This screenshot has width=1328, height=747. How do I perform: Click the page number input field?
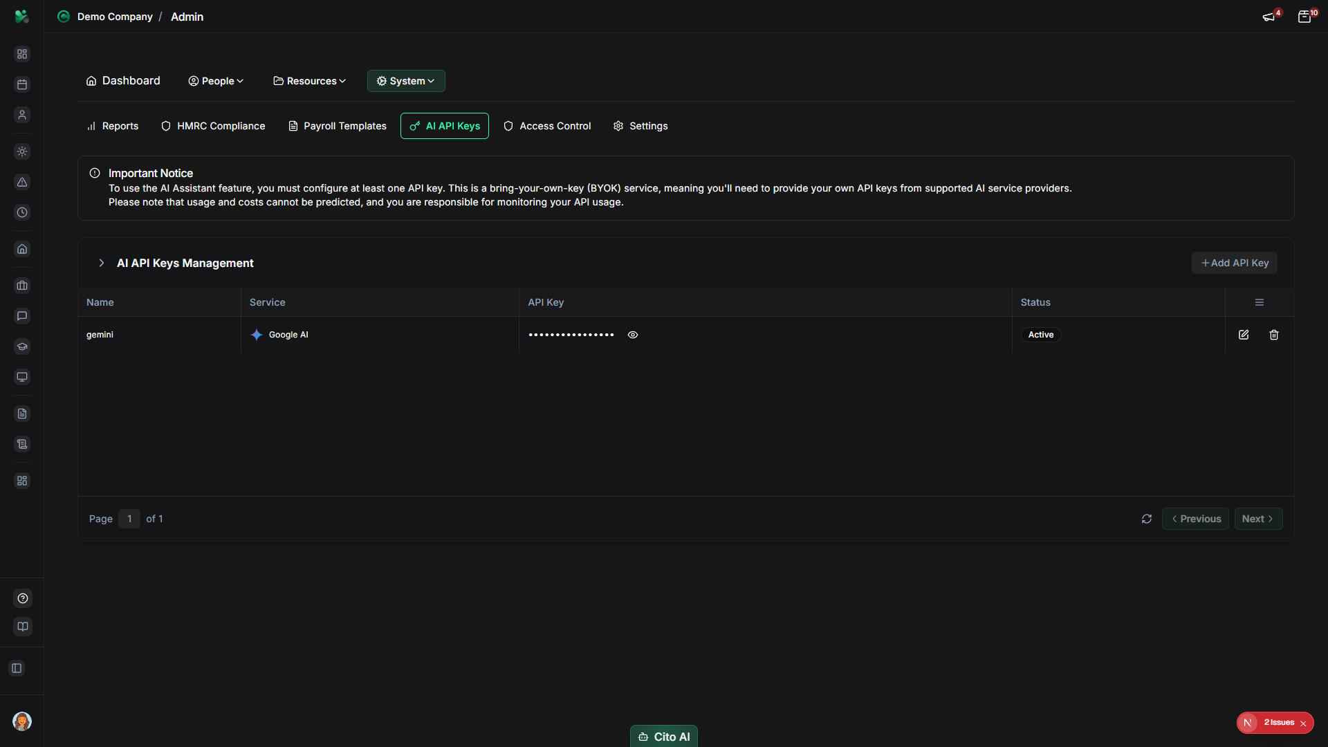click(129, 518)
